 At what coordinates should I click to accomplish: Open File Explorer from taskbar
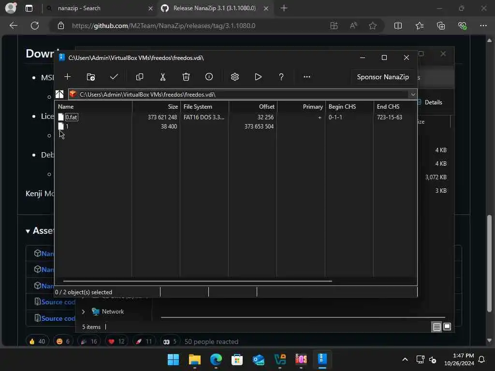(194, 359)
